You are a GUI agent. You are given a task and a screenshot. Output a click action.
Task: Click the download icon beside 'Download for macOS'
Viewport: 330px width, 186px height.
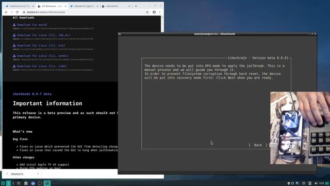click(14, 25)
